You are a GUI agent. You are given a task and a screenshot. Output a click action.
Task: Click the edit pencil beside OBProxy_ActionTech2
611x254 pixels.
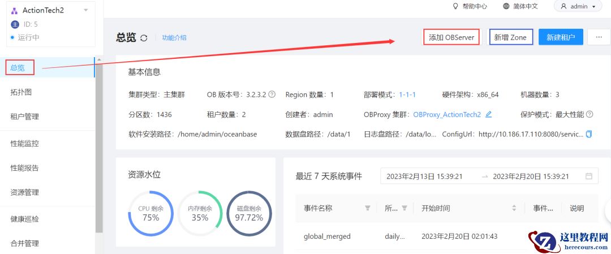(x=488, y=114)
